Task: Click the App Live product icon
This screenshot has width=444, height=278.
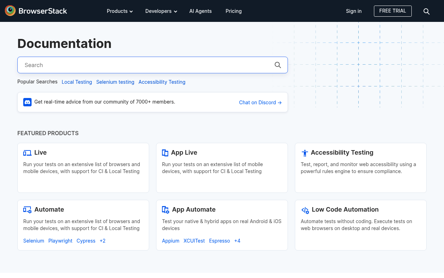Action: click(x=165, y=153)
